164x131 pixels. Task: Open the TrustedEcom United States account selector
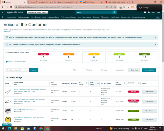[x=37, y=12]
